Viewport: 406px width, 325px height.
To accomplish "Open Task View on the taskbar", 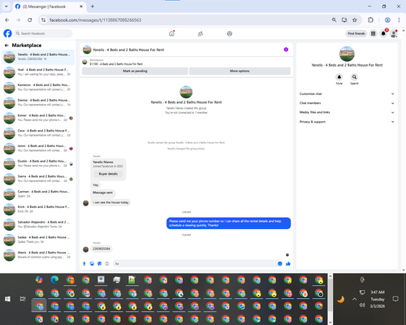I will click(23, 299).
